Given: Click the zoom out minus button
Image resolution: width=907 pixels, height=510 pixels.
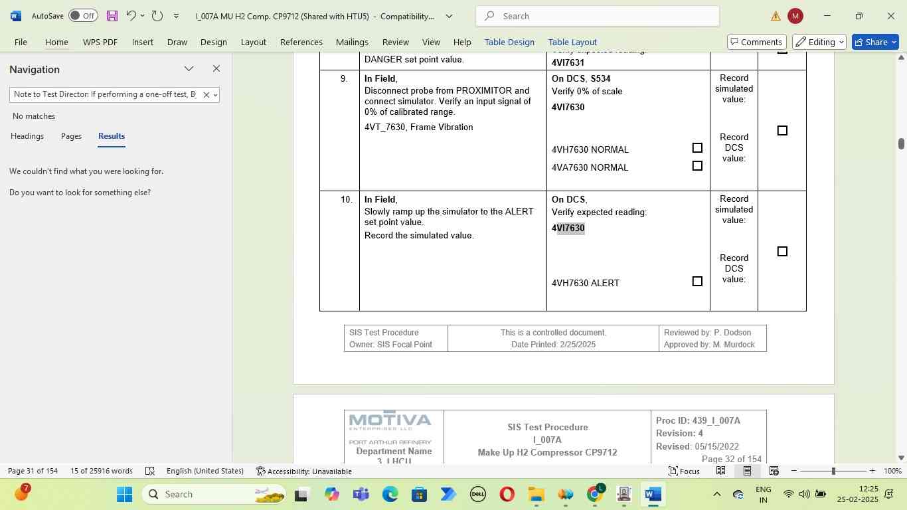Looking at the screenshot, I should (x=794, y=471).
